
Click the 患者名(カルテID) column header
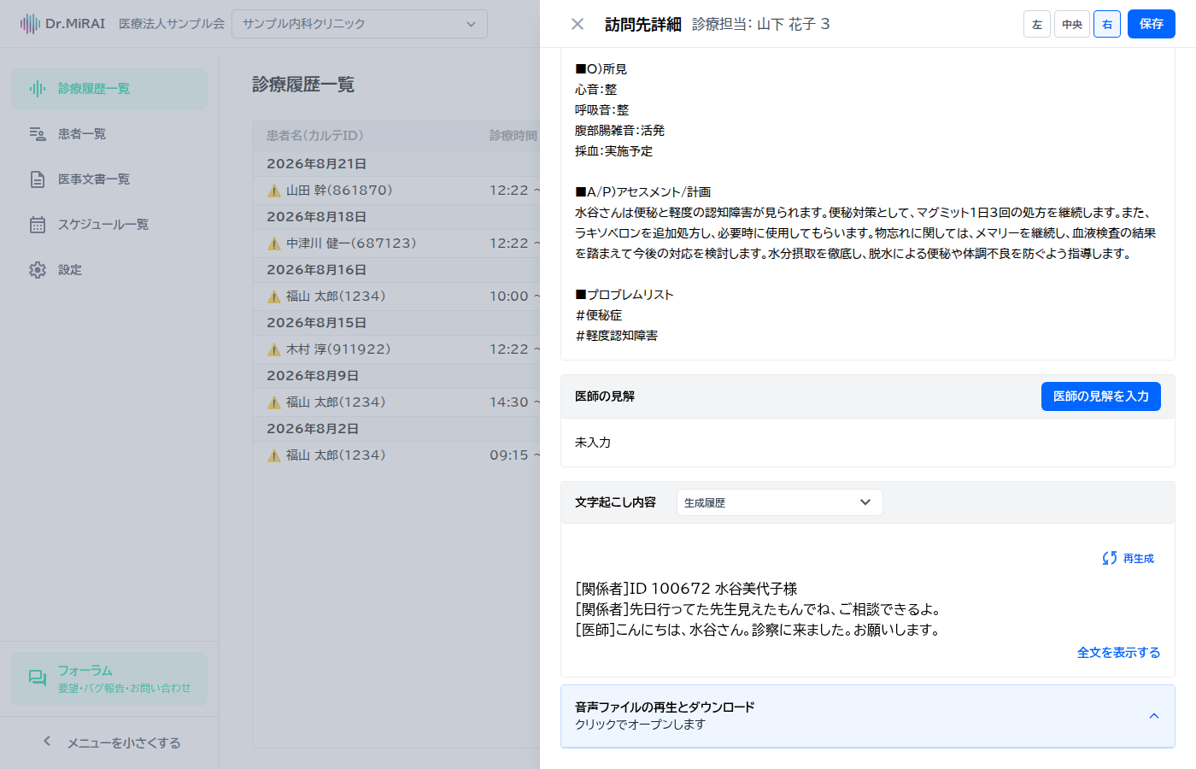[x=315, y=136]
